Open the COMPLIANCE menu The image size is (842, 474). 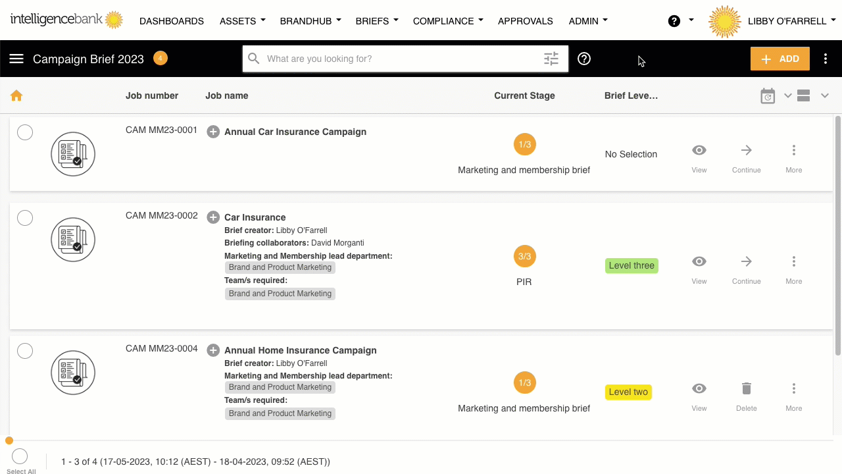[x=447, y=21]
